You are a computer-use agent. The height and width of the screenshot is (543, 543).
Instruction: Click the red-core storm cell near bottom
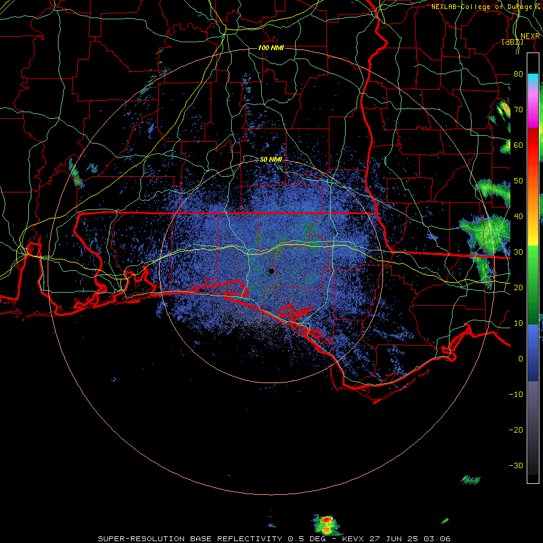coord(326,524)
